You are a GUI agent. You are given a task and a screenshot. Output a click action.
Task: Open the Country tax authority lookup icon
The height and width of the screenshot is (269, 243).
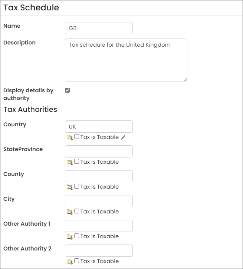click(x=69, y=137)
